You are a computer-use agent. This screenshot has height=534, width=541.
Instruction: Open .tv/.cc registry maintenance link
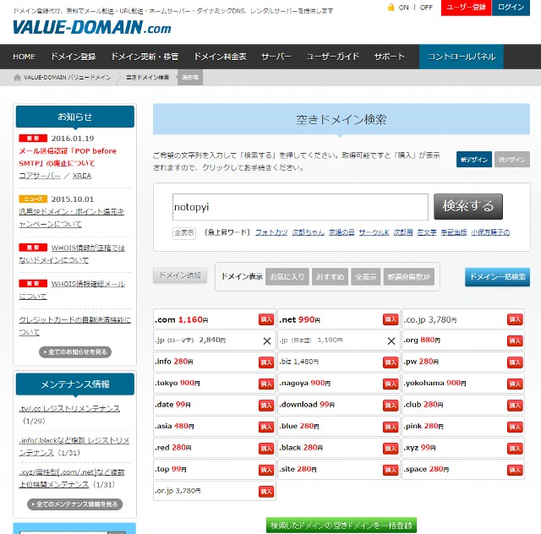(69, 409)
